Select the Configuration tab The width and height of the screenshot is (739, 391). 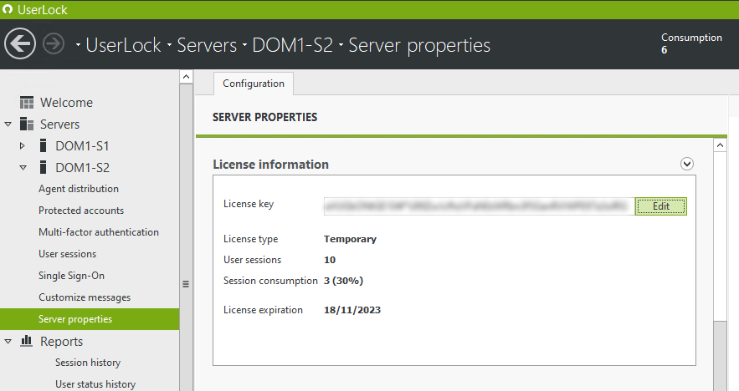pos(254,84)
